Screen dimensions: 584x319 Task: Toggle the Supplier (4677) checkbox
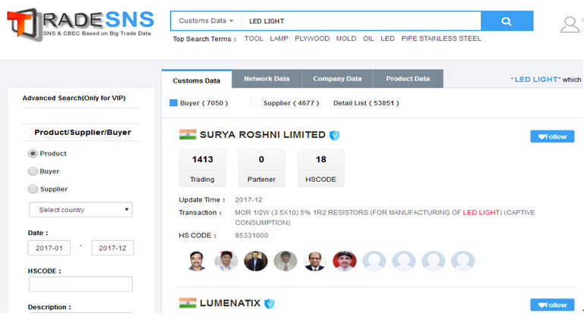[255, 102]
